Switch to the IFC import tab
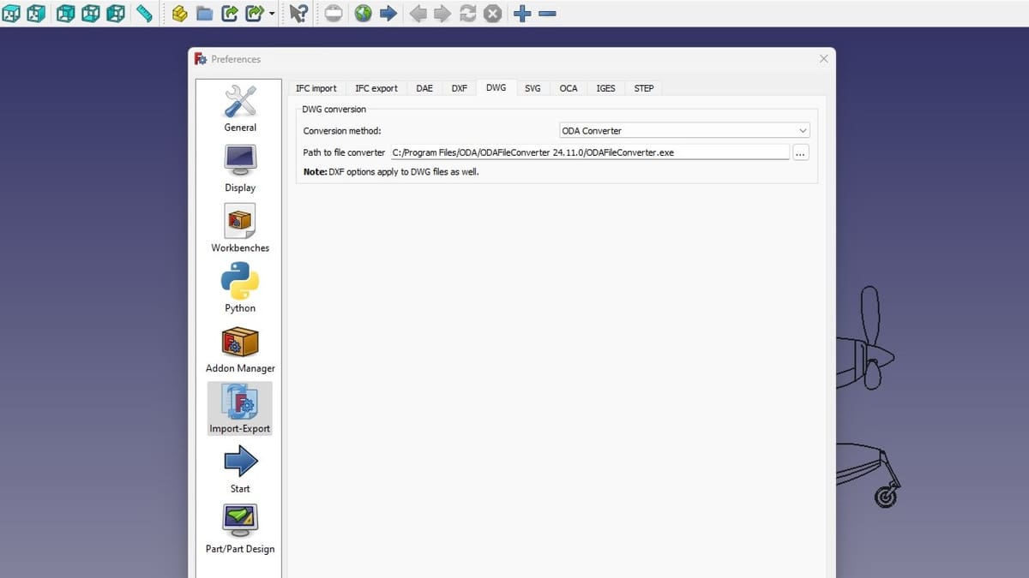Viewport: 1029px width, 578px height. pyautogui.click(x=316, y=88)
